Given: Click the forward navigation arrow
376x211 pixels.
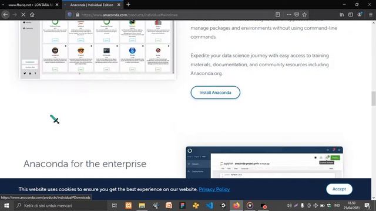Looking at the screenshot, I should click(x=15, y=15).
